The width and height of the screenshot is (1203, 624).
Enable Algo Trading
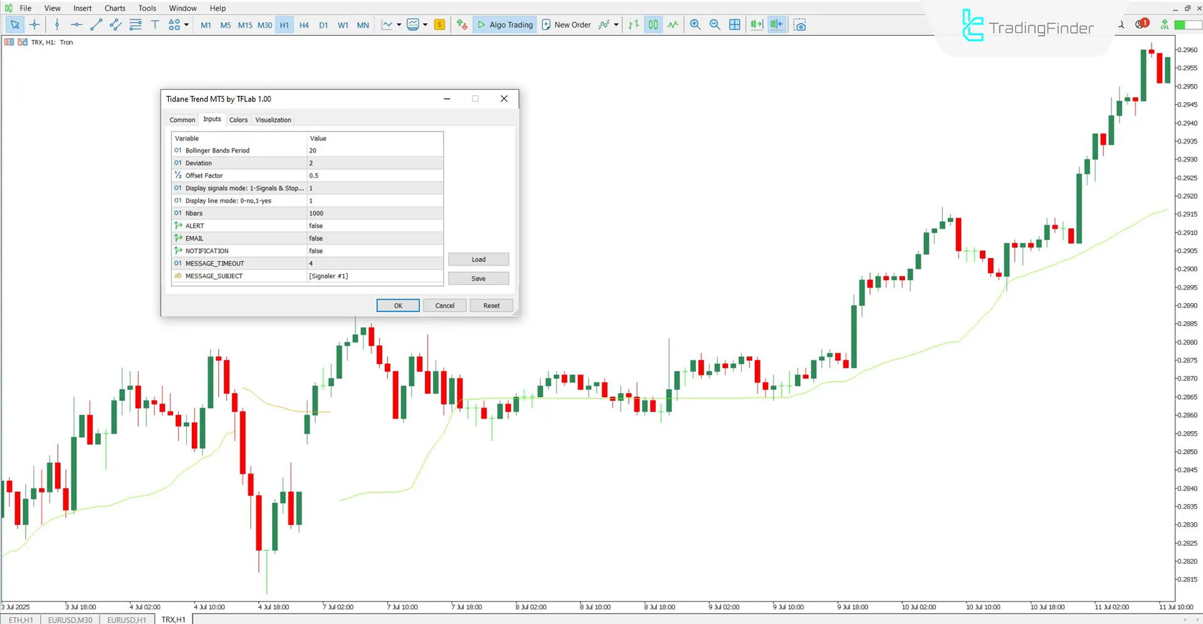click(505, 24)
